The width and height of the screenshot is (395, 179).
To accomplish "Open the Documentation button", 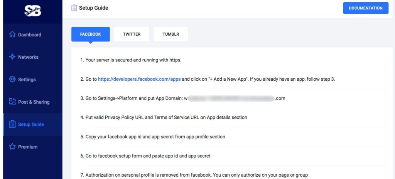I will pos(366,8).
